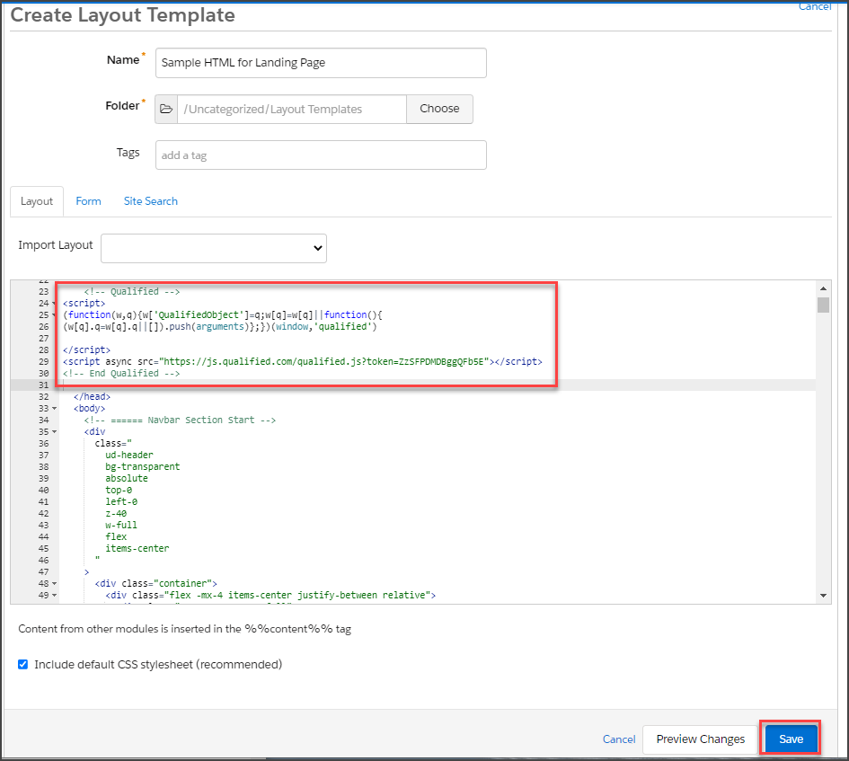Collapse the body tag fold at line 33
Image resolution: width=849 pixels, height=761 pixels.
54,409
